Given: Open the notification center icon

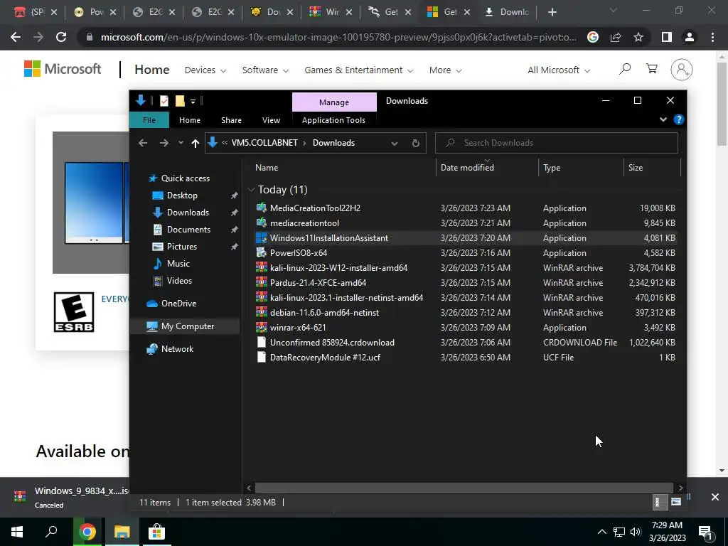Looking at the screenshot, I should (x=705, y=532).
